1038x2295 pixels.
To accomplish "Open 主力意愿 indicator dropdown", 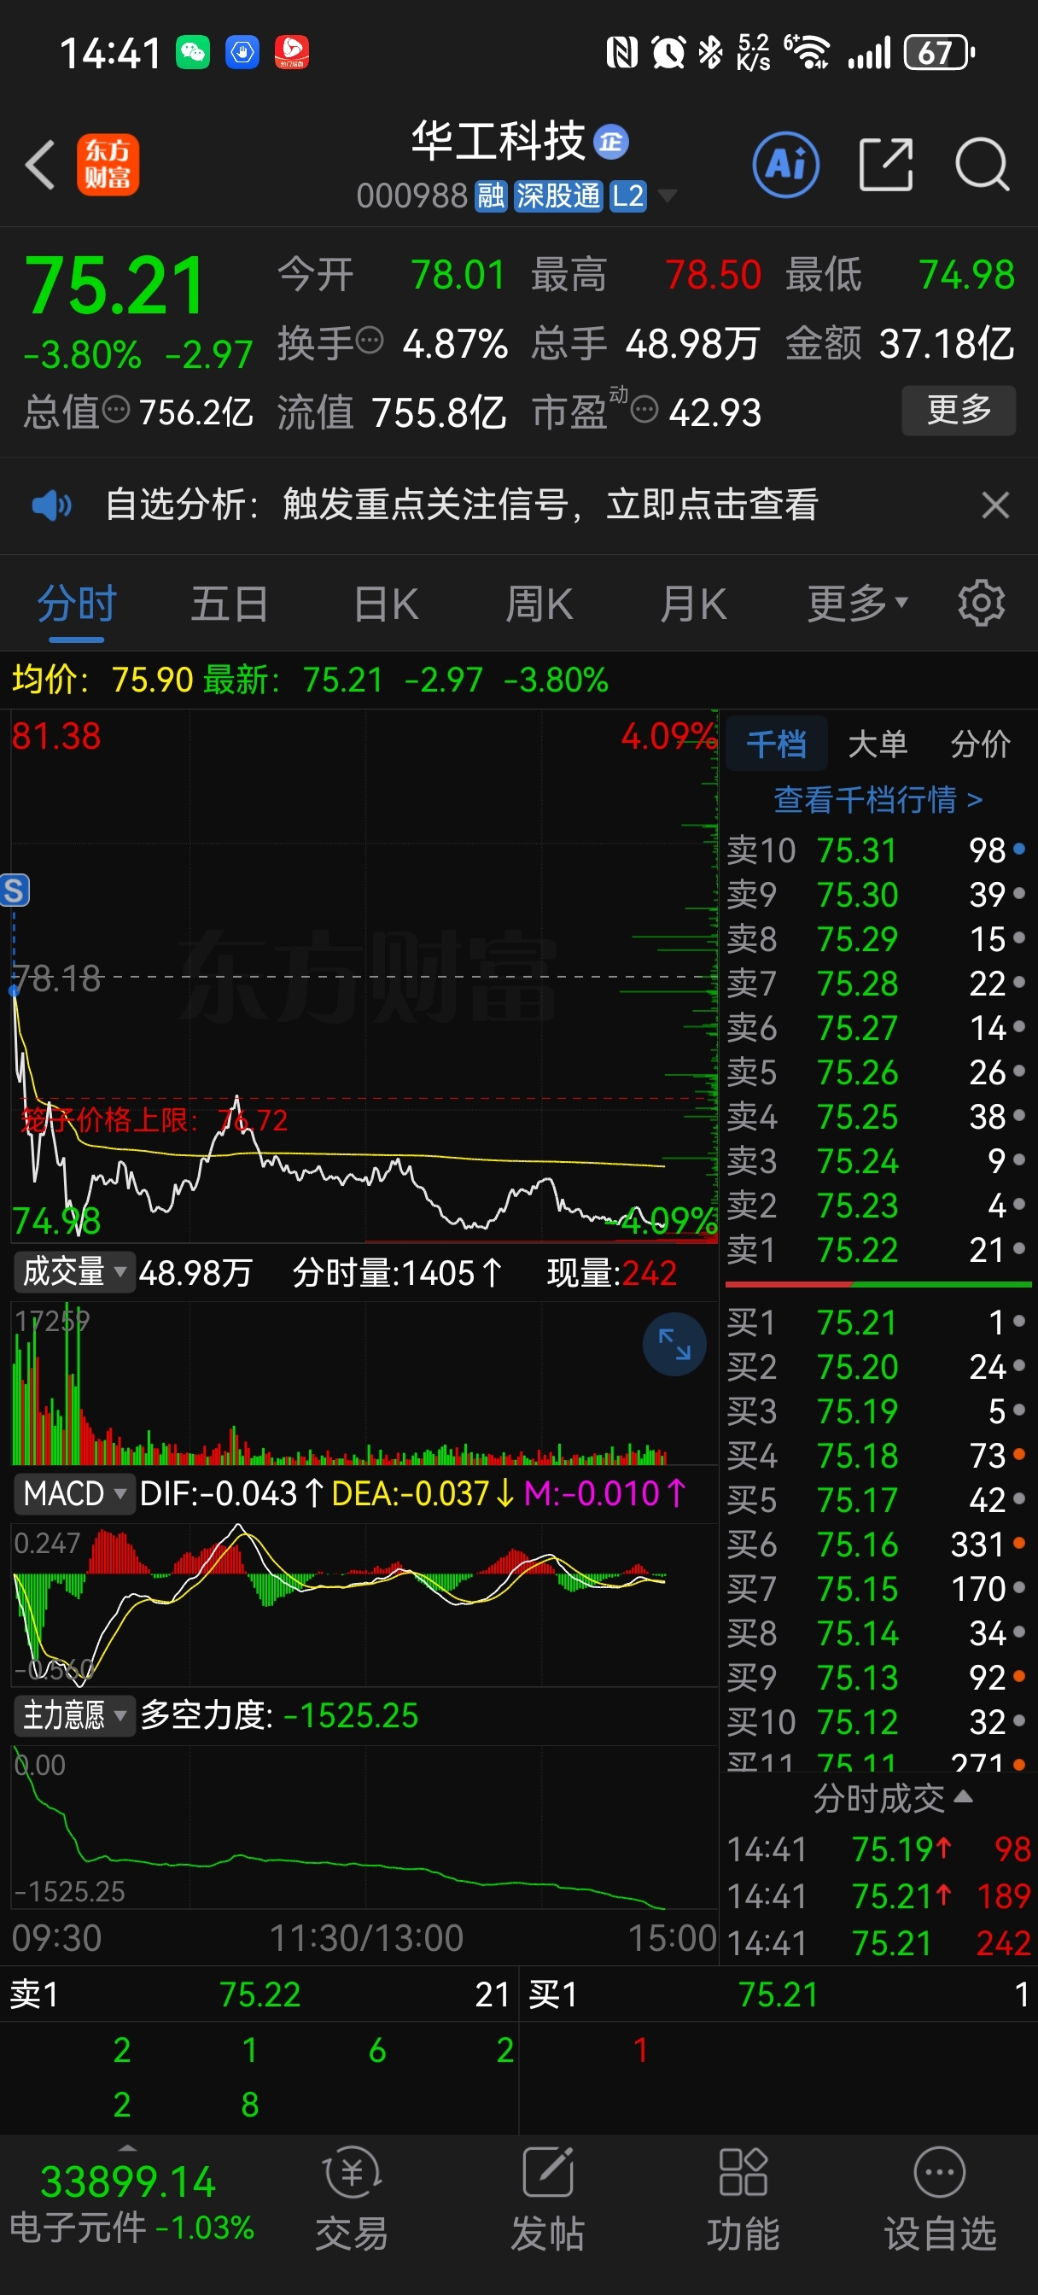I will tap(74, 1715).
